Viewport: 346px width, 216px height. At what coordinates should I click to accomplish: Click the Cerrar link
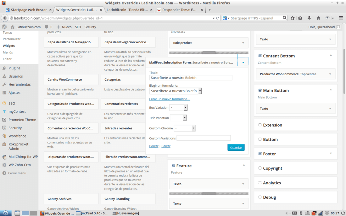click(166, 146)
